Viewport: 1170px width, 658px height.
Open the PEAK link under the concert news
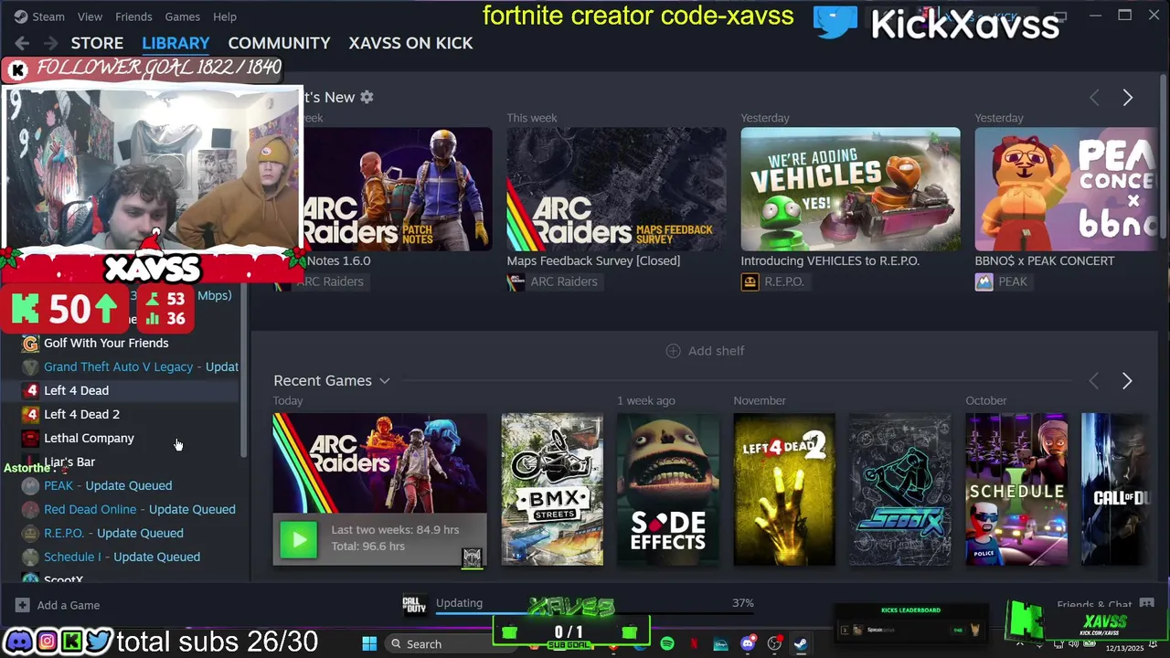coord(1013,281)
